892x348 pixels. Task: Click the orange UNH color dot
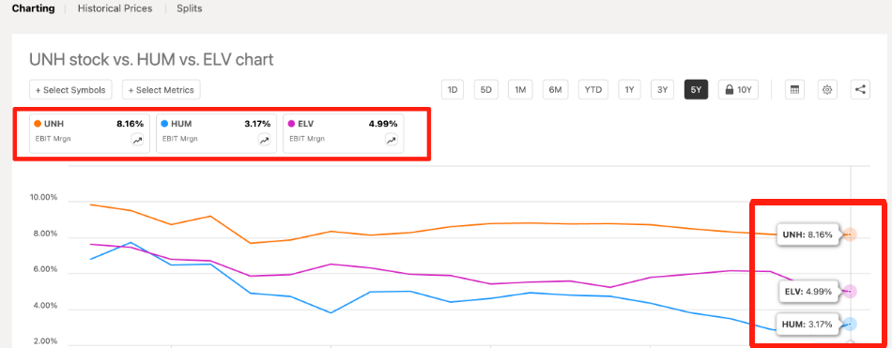(x=38, y=124)
